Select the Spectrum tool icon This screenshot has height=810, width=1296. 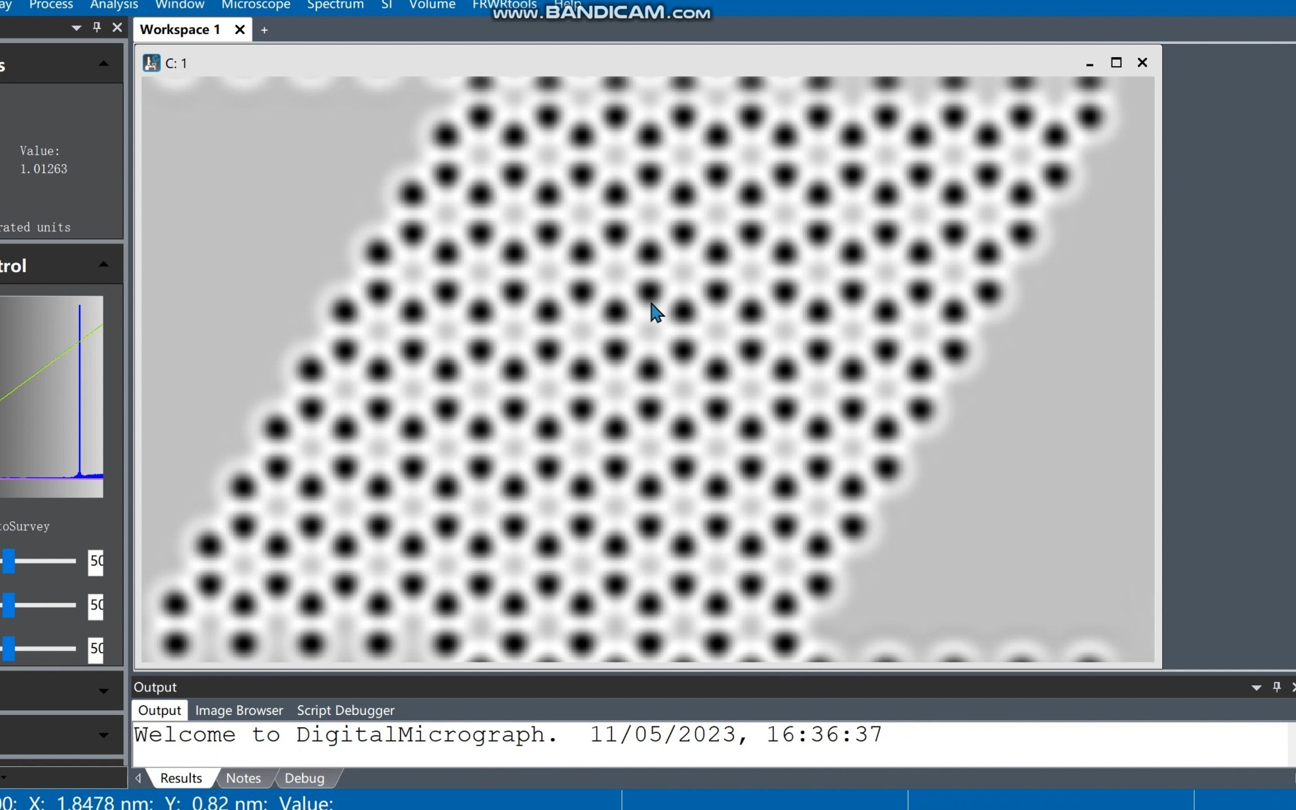[334, 6]
